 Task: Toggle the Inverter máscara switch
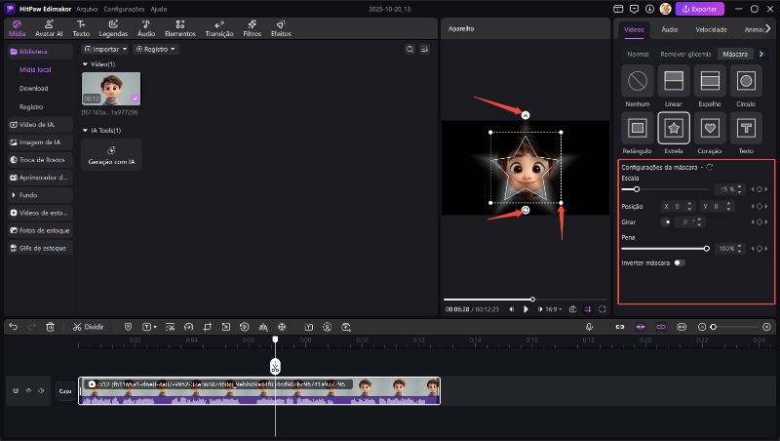[x=679, y=262]
